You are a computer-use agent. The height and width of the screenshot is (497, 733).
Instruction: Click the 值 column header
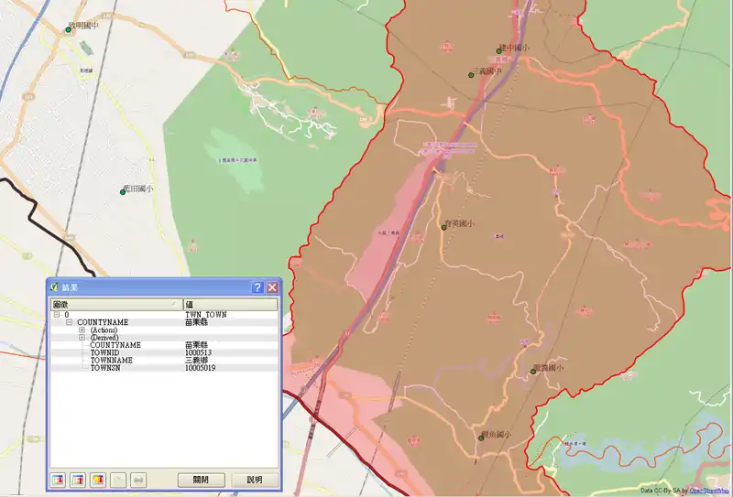[229, 304]
